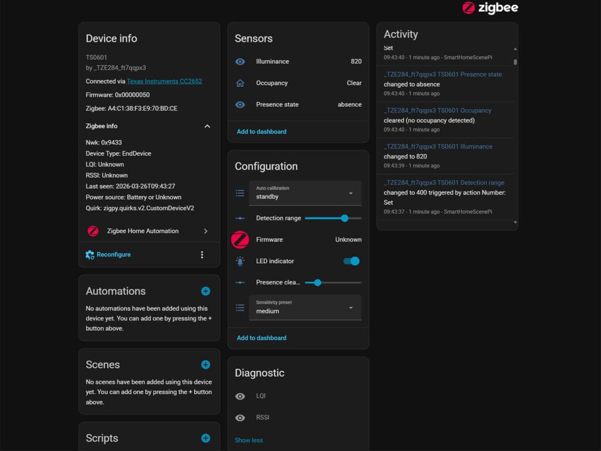
Task: Click the plus icon beside Scripts
Action: pos(205,438)
